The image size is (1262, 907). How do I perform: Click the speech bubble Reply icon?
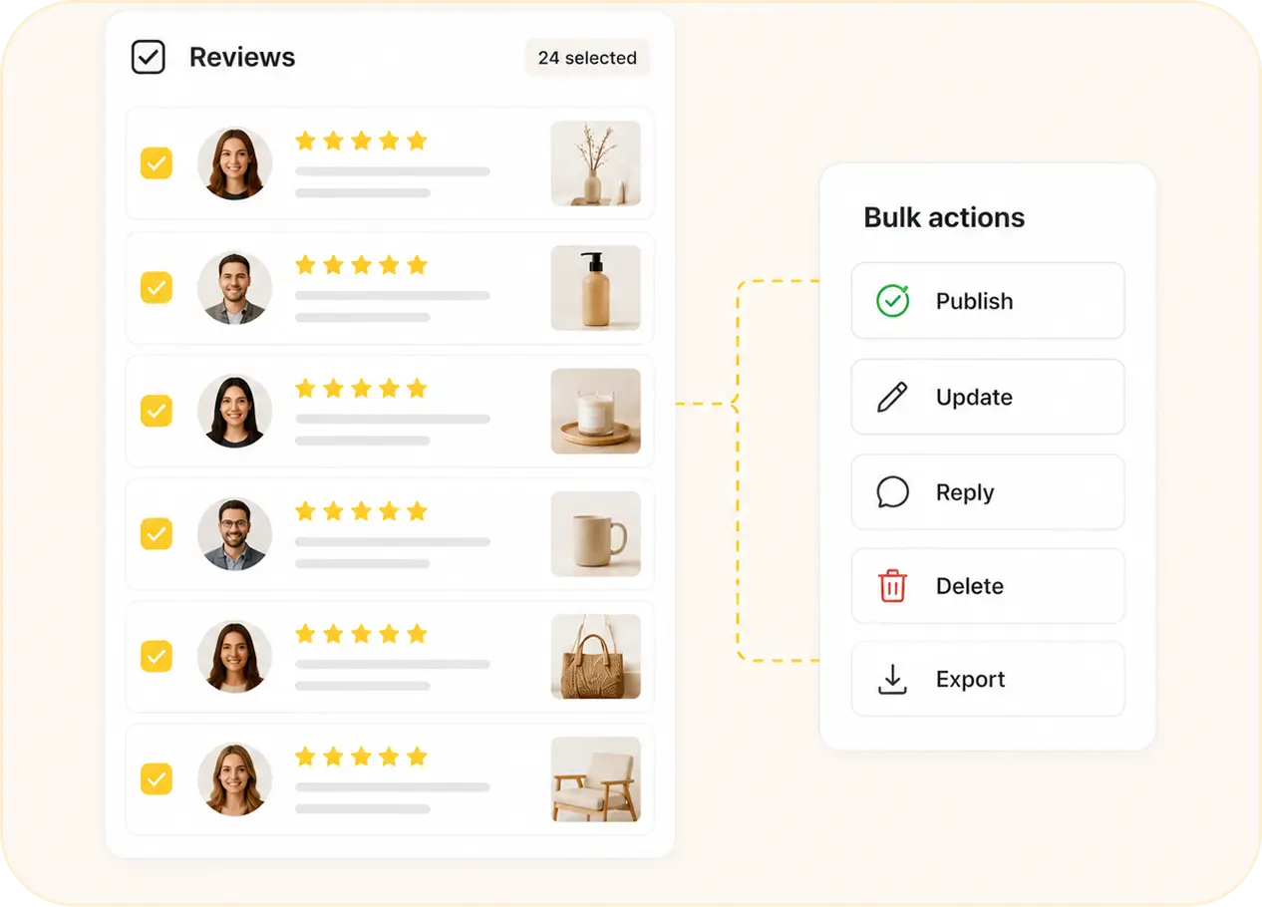(892, 492)
